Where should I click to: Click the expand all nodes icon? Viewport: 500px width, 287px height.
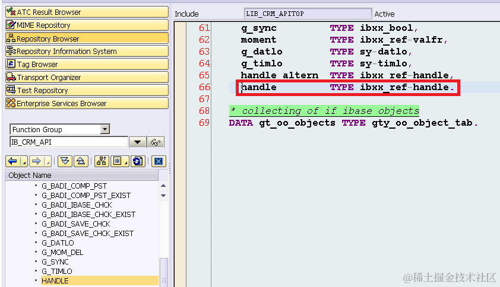65,161
